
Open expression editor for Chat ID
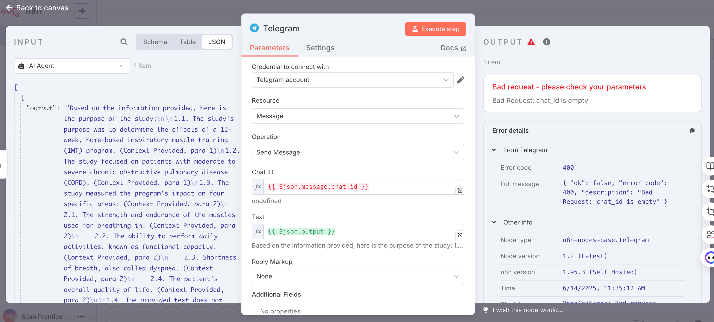click(x=460, y=190)
